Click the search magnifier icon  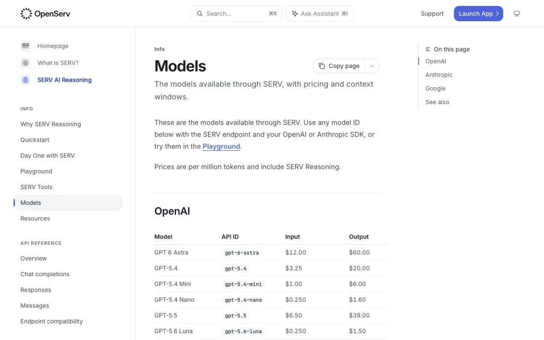pyautogui.click(x=200, y=13)
